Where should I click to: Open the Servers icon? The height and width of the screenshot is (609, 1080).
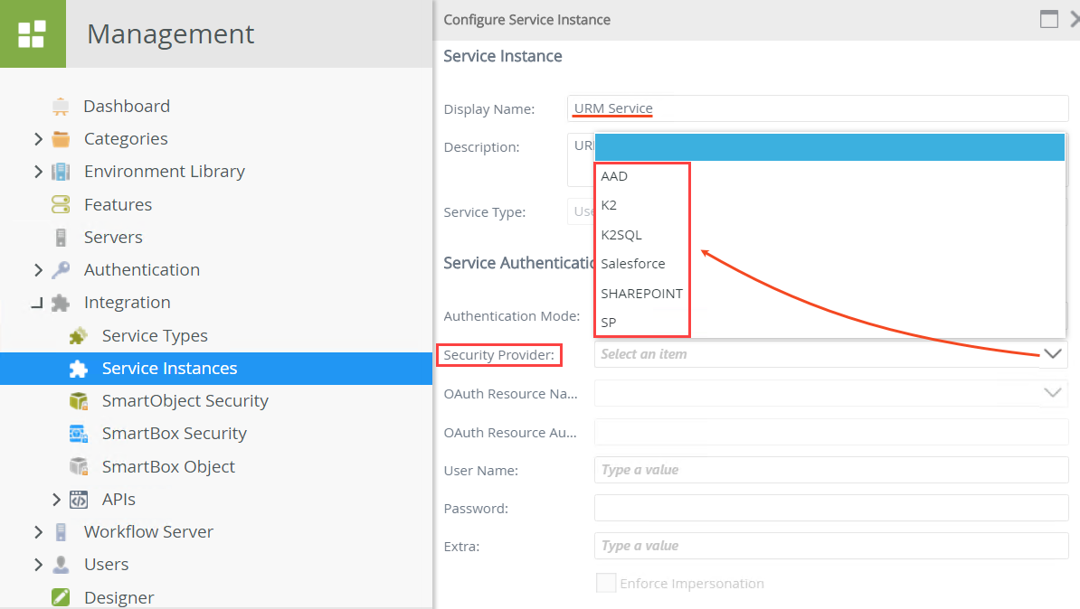pyautogui.click(x=60, y=237)
